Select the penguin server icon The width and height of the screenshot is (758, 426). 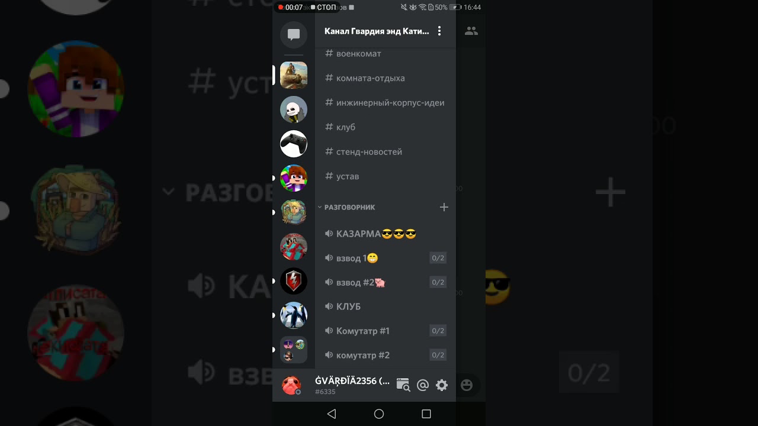[x=294, y=315]
